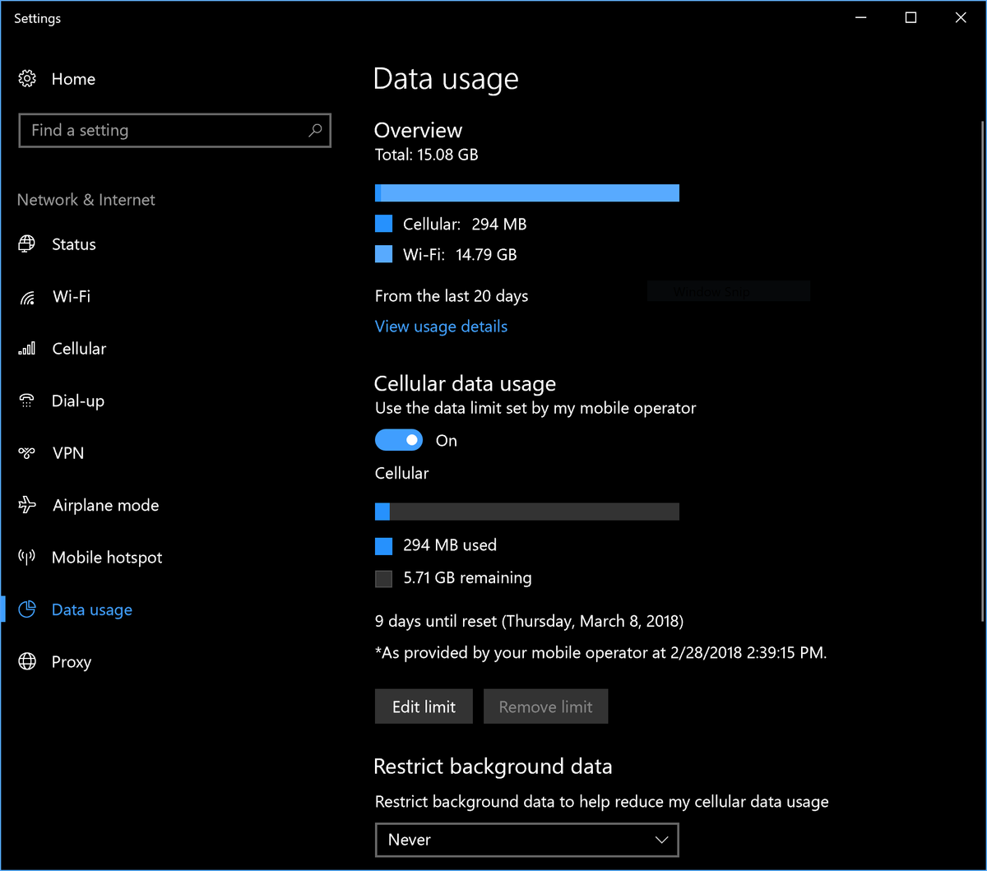Image resolution: width=987 pixels, height=871 pixels.
Task: Select Data usage in the sidebar
Action: pos(91,609)
